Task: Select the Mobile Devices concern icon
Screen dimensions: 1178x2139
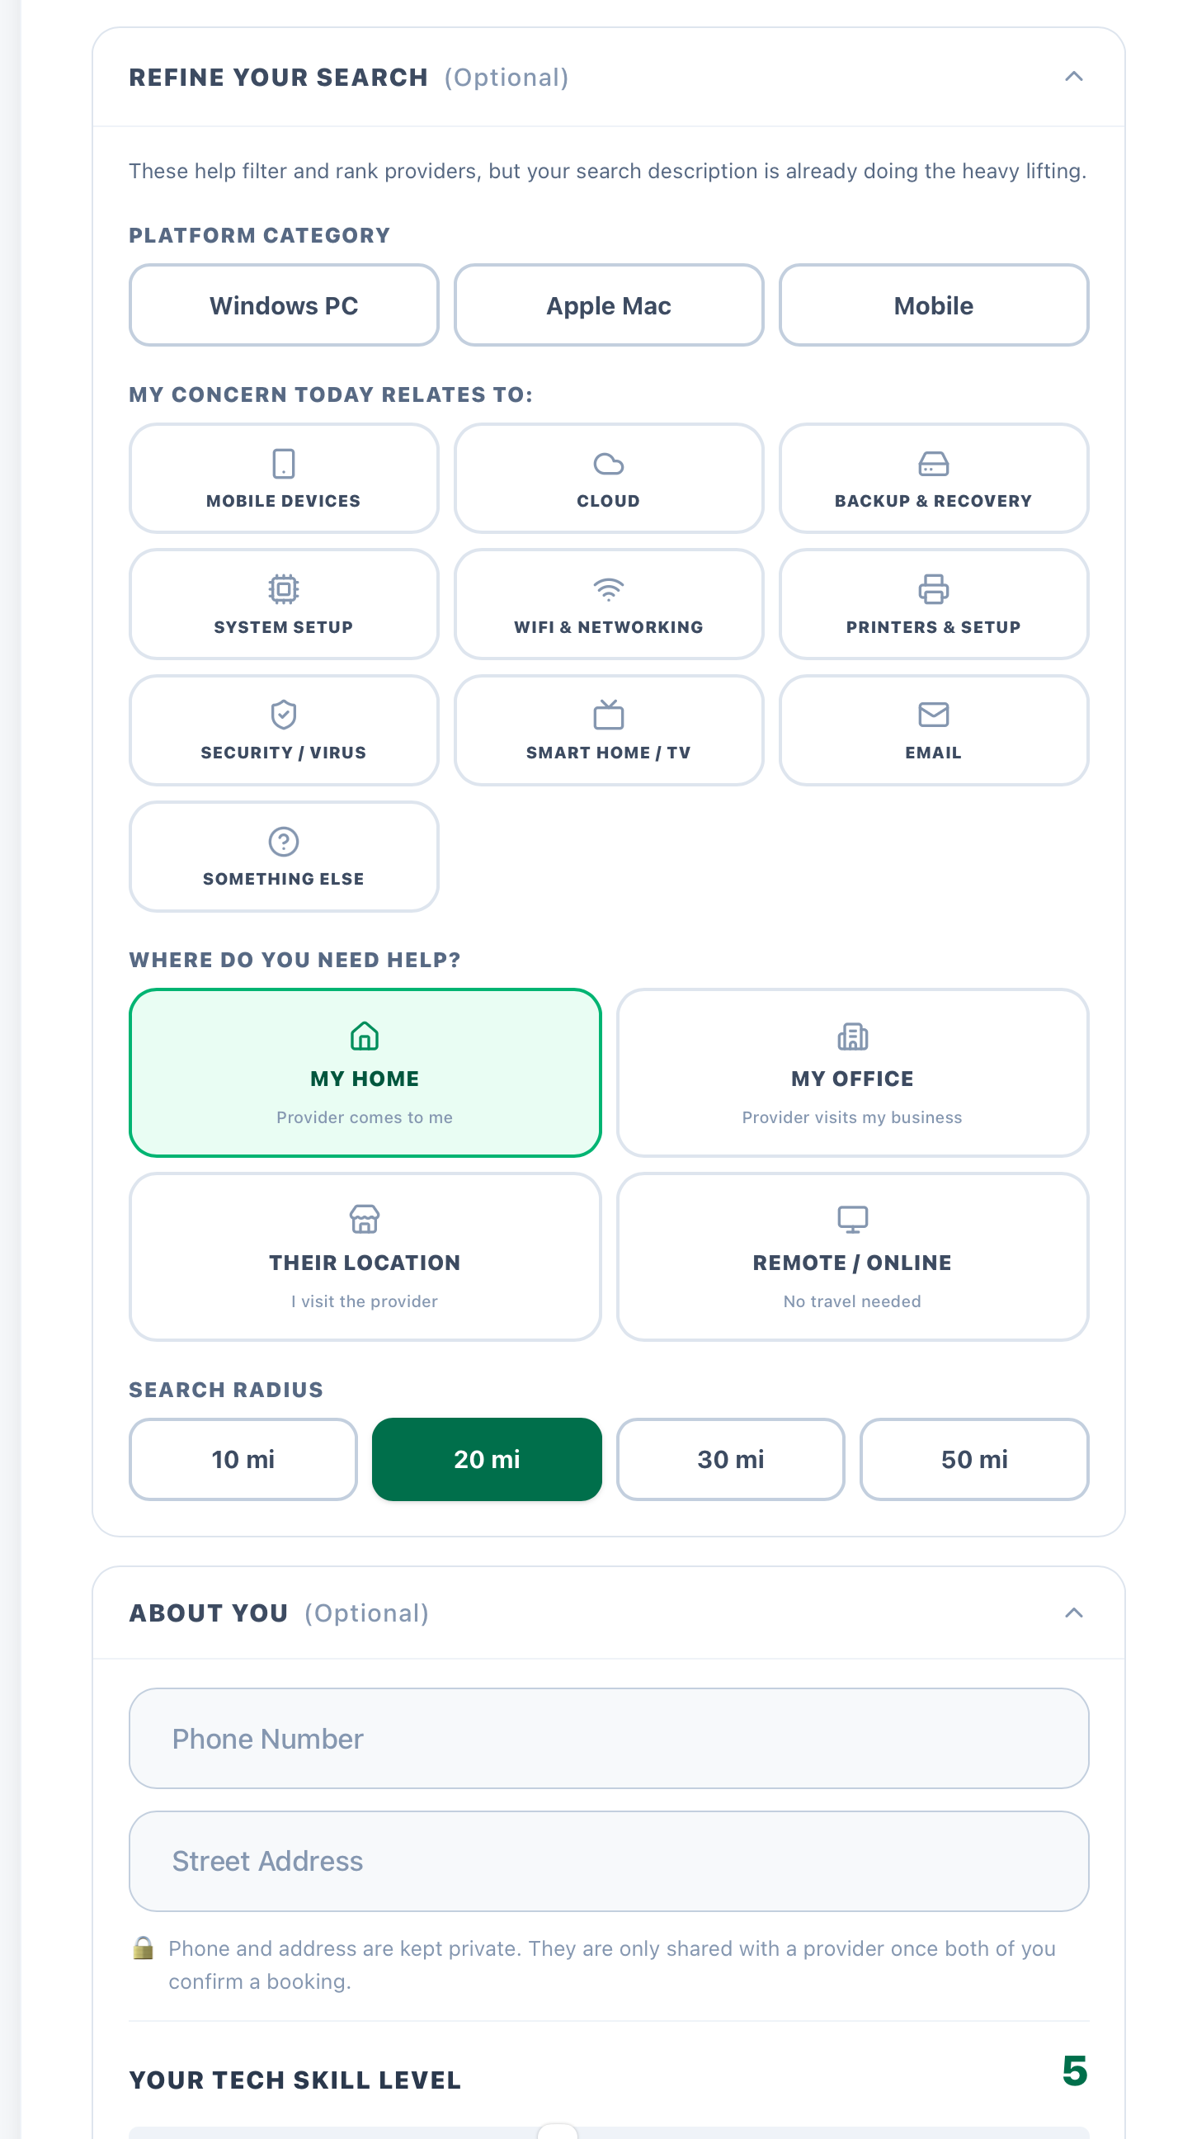Action: [x=283, y=462]
